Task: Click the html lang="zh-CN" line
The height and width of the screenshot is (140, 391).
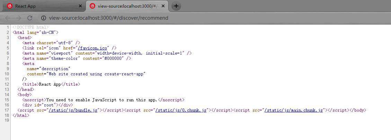Action: pos(35,32)
